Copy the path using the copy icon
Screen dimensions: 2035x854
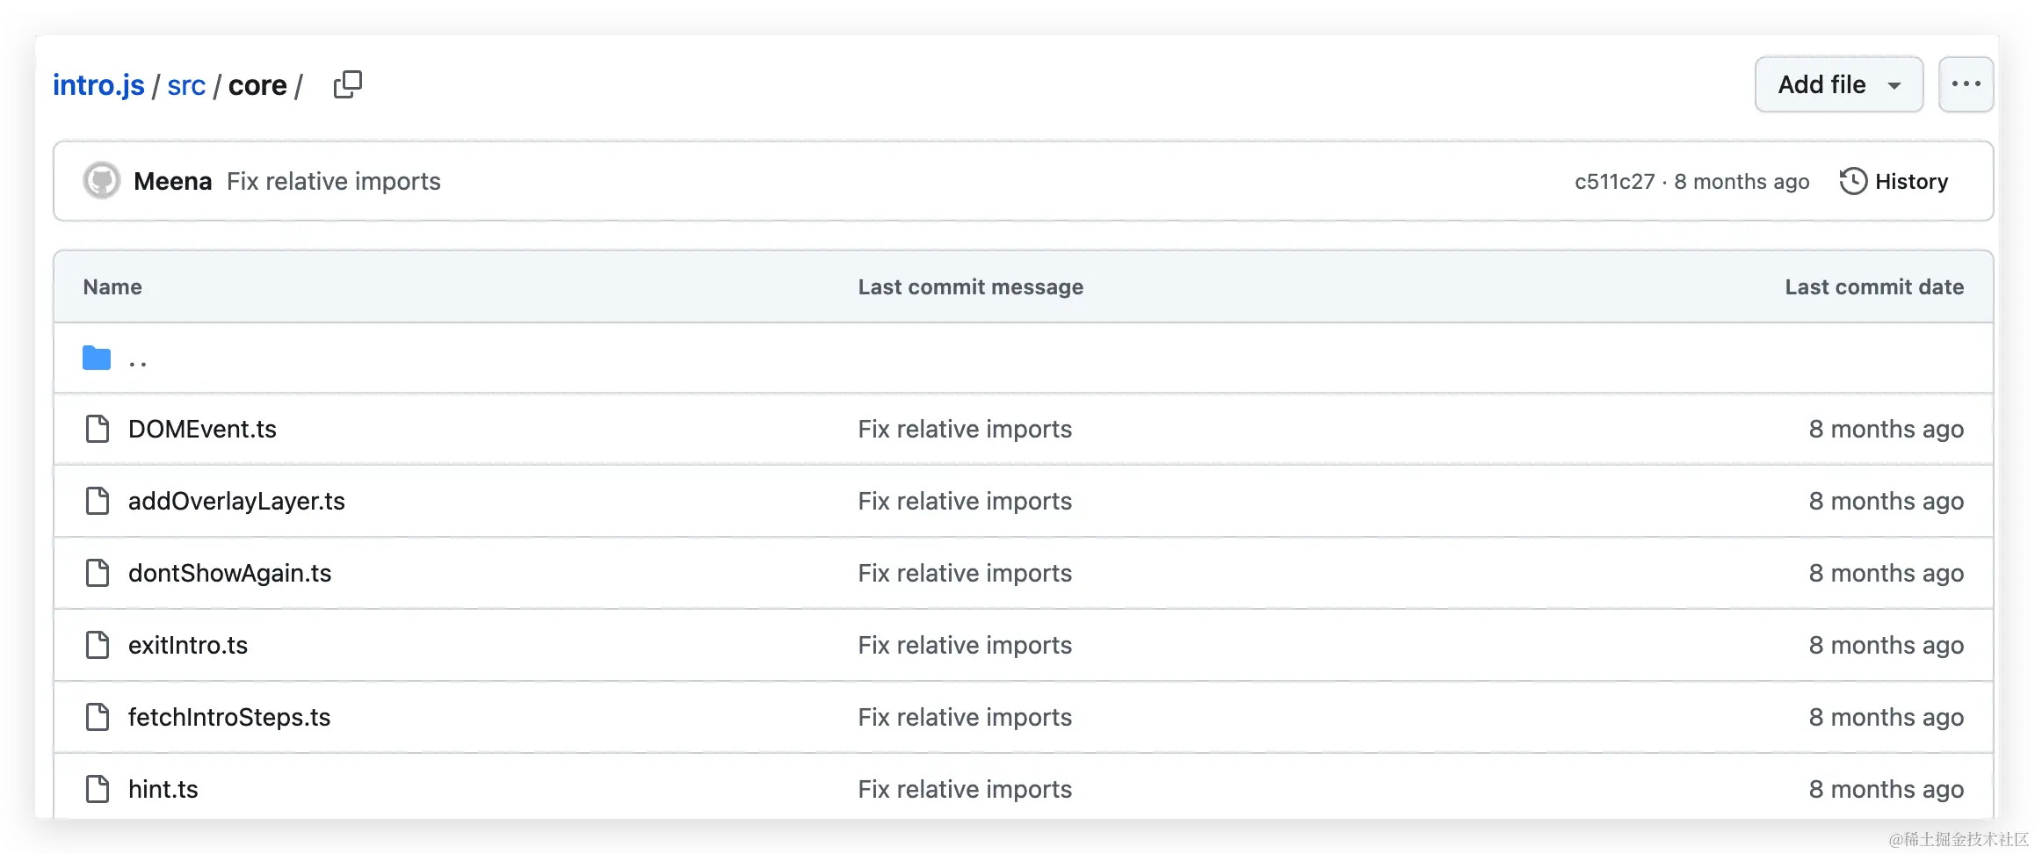[348, 84]
